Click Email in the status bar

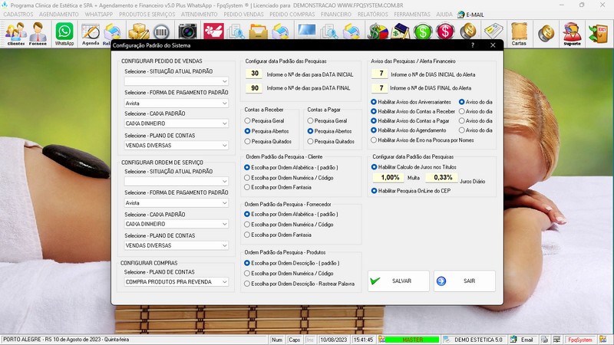coord(527,340)
